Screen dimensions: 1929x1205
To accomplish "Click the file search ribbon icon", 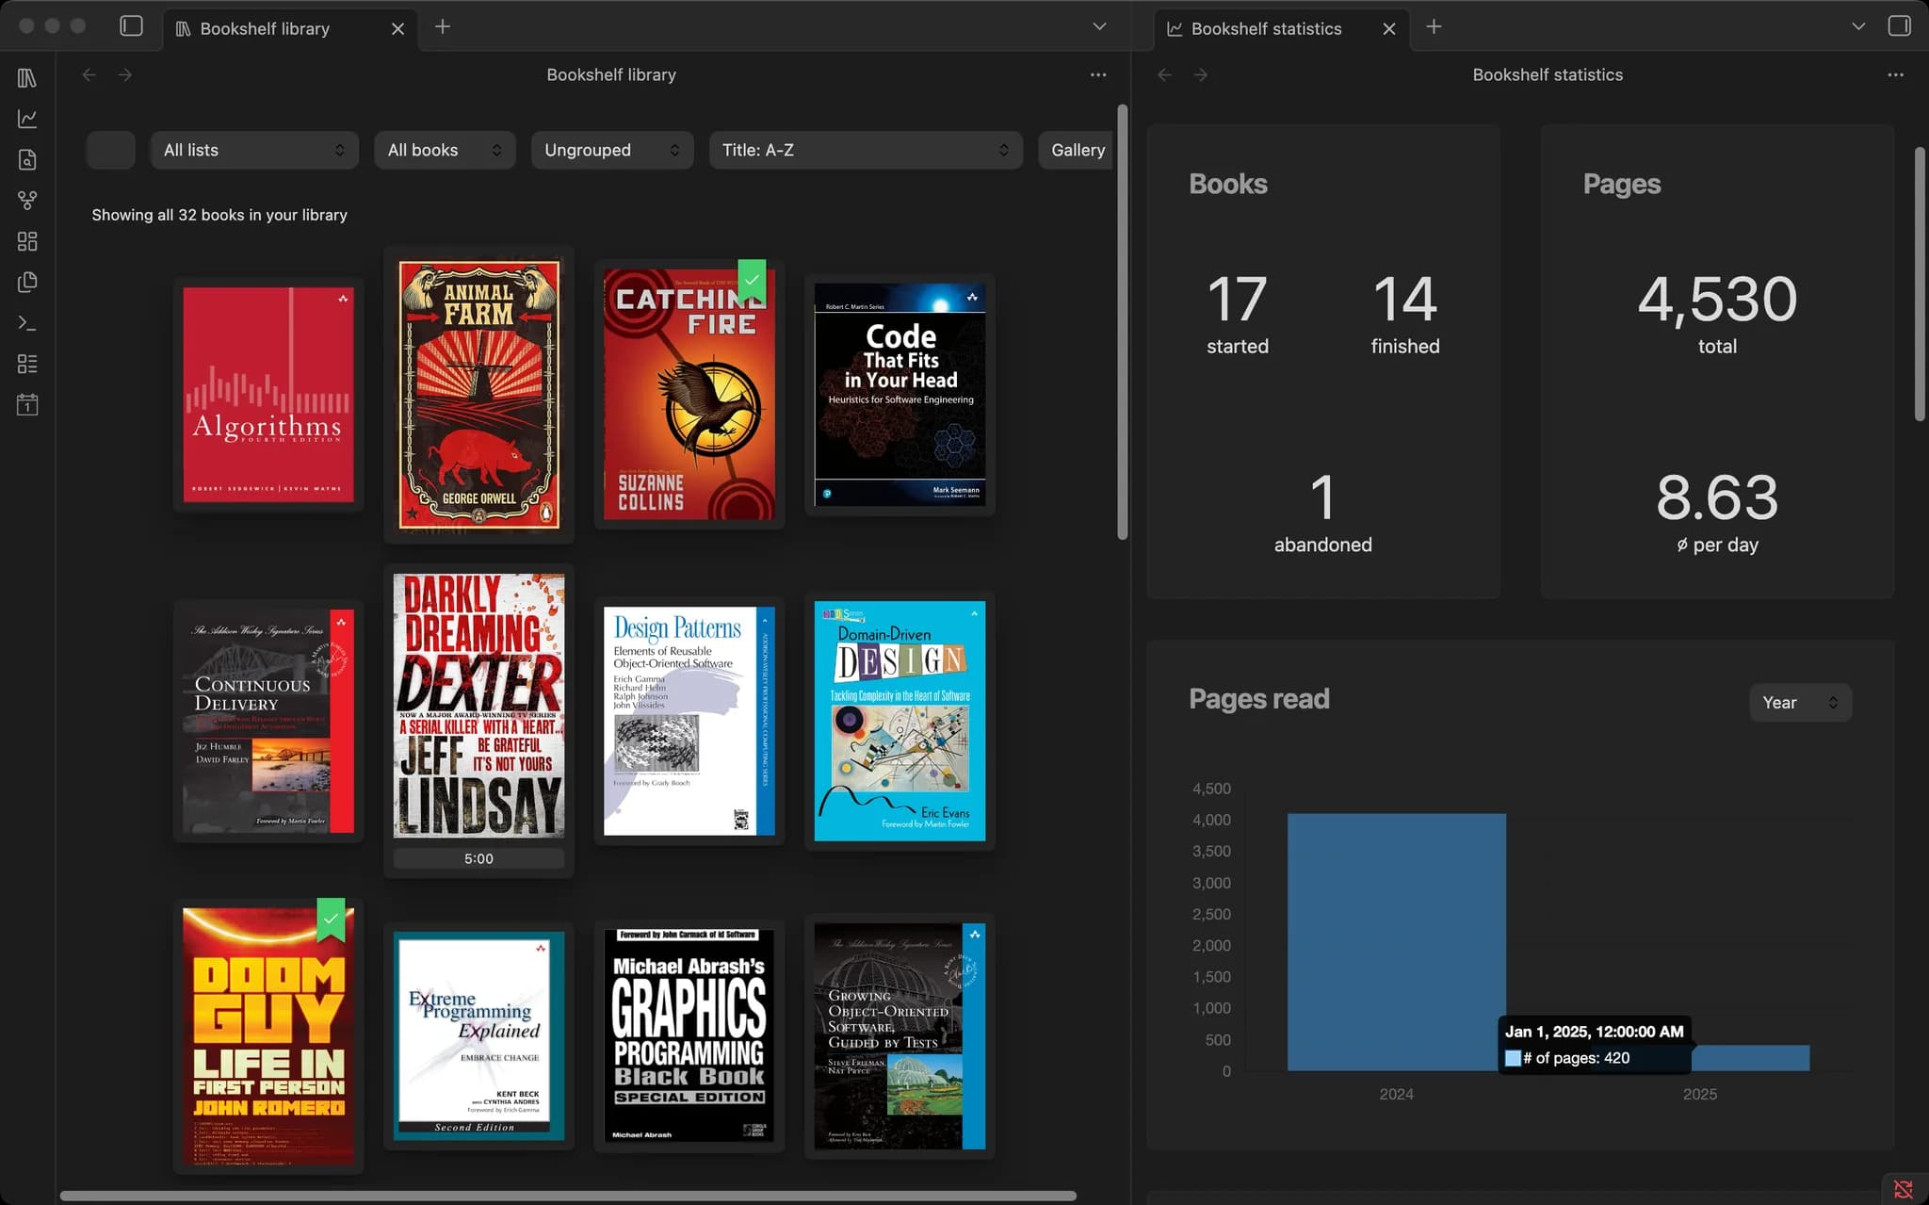I will (x=27, y=159).
